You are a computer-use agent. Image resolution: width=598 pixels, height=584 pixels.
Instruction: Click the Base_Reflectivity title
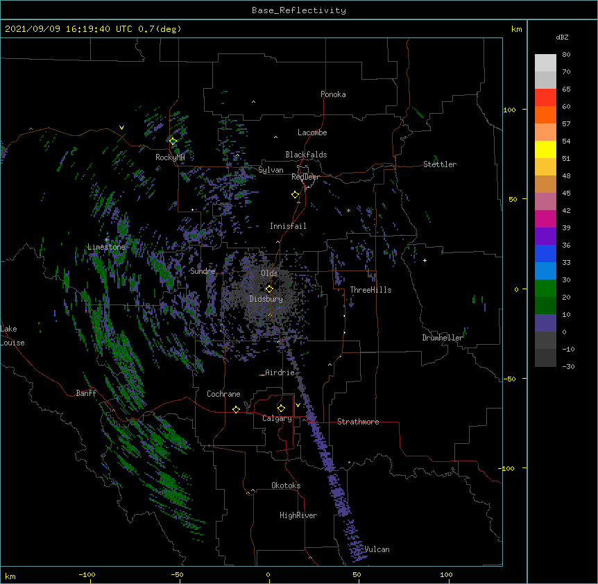click(x=299, y=10)
